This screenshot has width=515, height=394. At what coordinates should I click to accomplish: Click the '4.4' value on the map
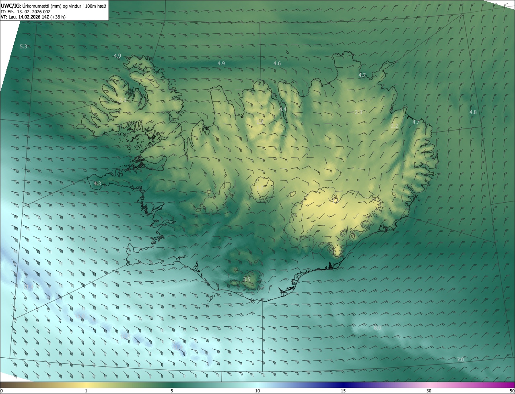pyautogui.click(x=283, y=110)
